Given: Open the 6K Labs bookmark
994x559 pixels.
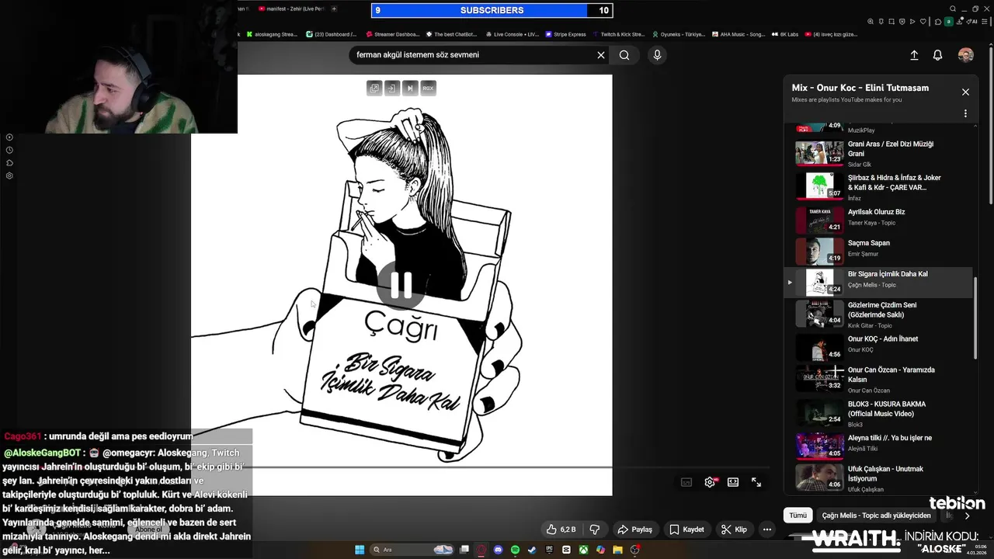Looking at the screenshot, I should tap(785, 34).
